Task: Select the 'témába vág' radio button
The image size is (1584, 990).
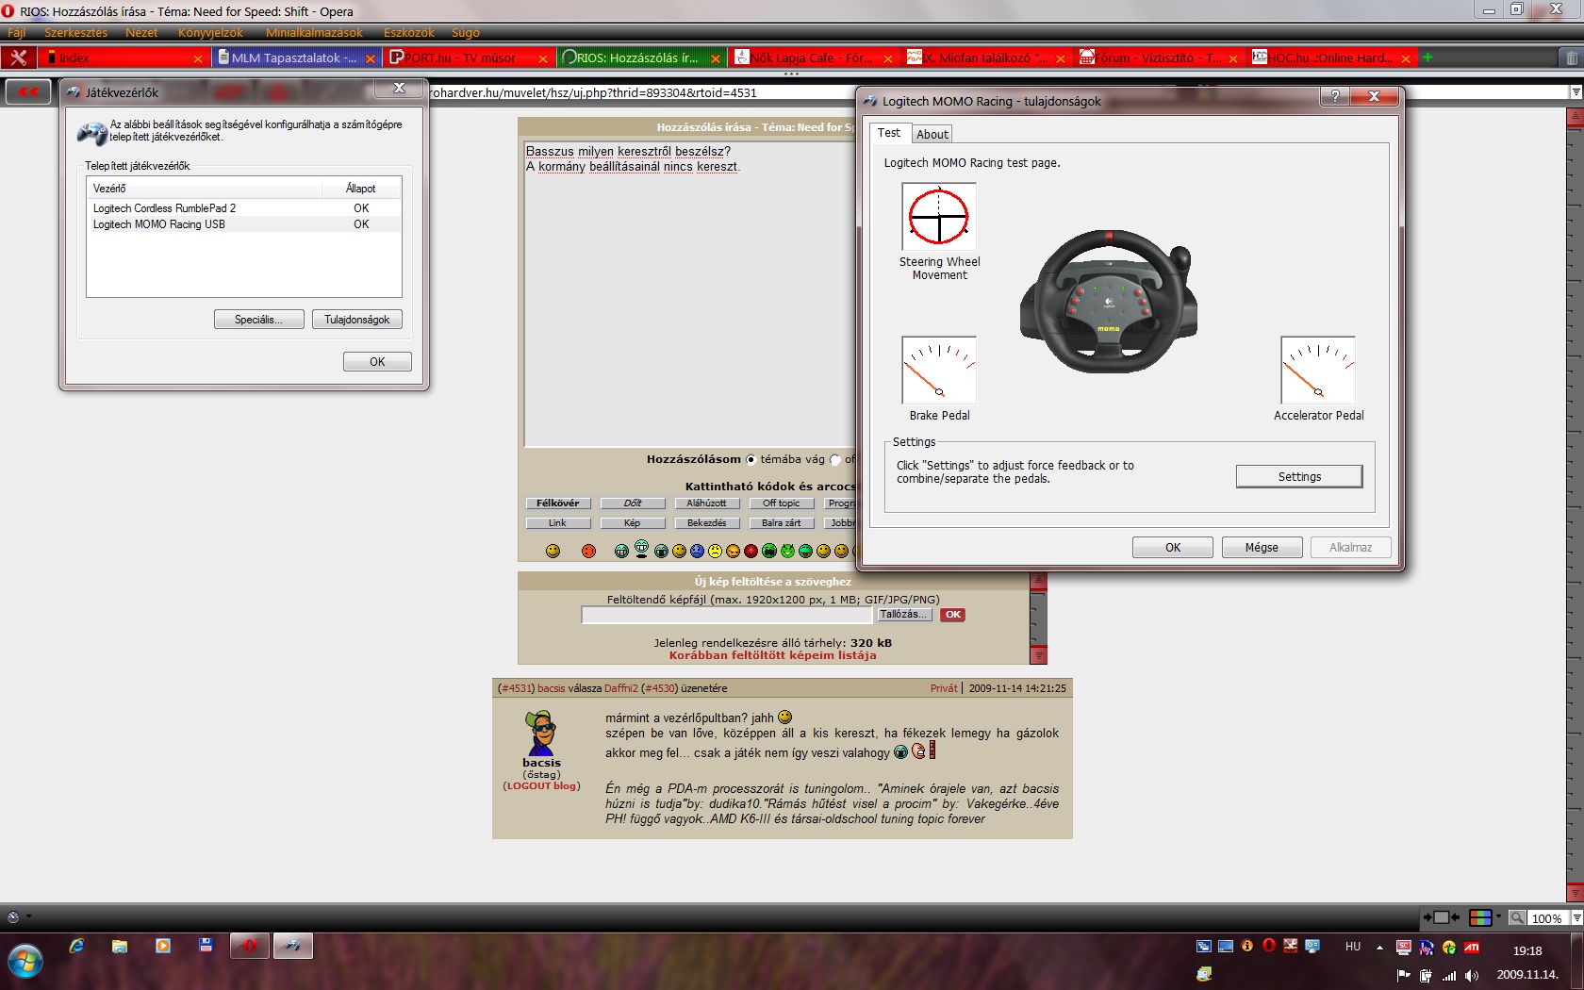Action: pos(751,460)
